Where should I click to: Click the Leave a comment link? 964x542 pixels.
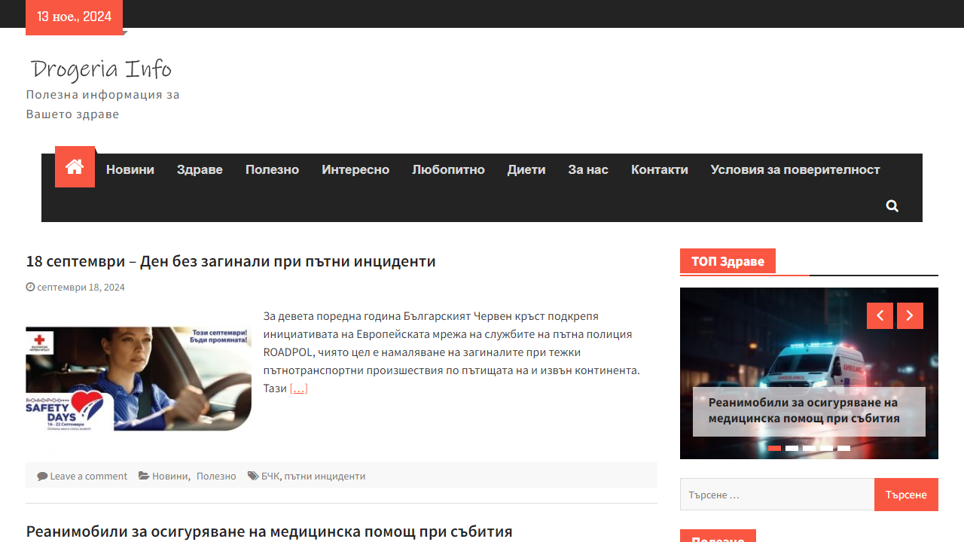point(88,475)
